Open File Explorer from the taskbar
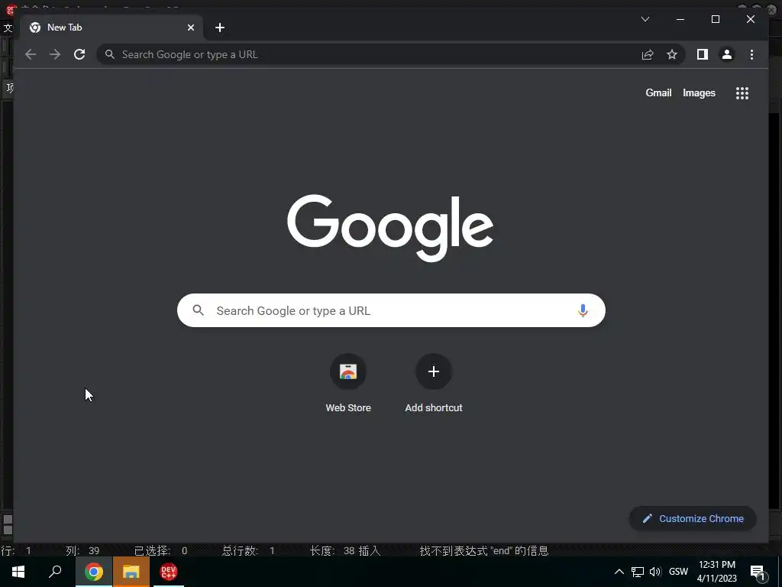This screenshot has height=587, width=782. click(x=131, y=572)
